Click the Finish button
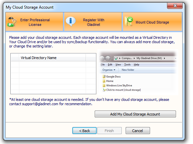This screenshot has width=193, height=144. 109,131
